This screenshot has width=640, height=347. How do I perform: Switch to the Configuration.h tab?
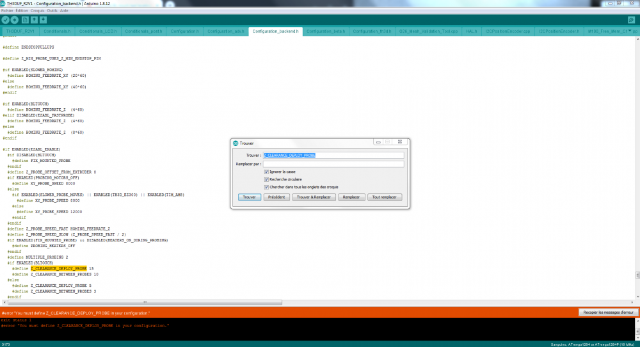184,31
